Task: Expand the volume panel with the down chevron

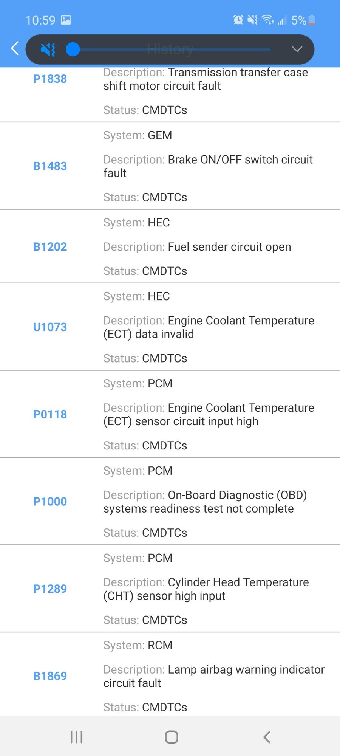Action: (297, 49)
